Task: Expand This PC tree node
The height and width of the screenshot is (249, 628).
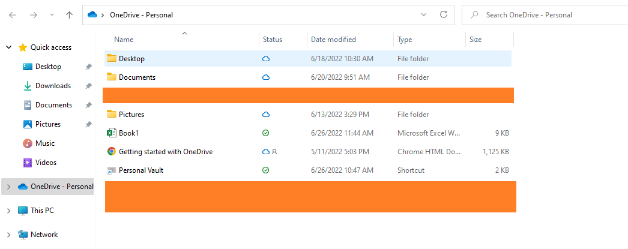Action: [x=9, y=211]
